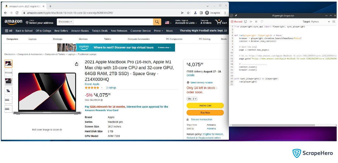Viewport: 338px width, 163px height.
Task: Open Chrome Labs flask icon
Action: coord(195,13)
